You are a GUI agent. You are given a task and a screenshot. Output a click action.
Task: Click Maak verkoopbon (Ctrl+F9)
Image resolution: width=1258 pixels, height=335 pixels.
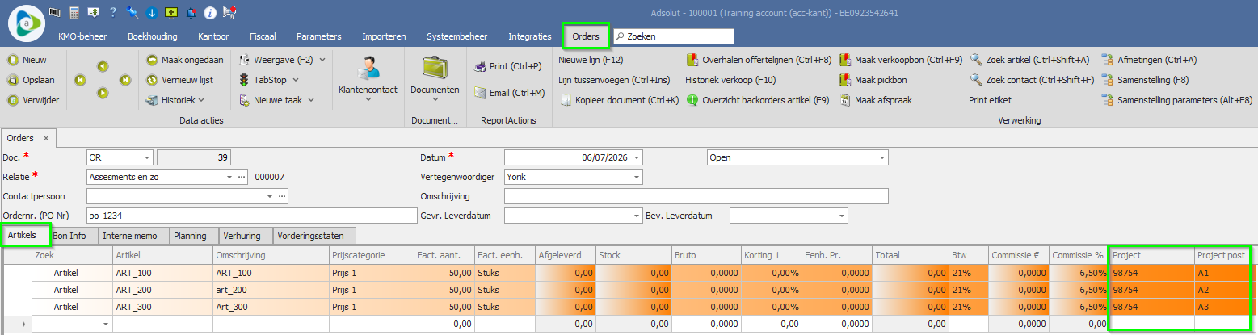click(901, 60)
